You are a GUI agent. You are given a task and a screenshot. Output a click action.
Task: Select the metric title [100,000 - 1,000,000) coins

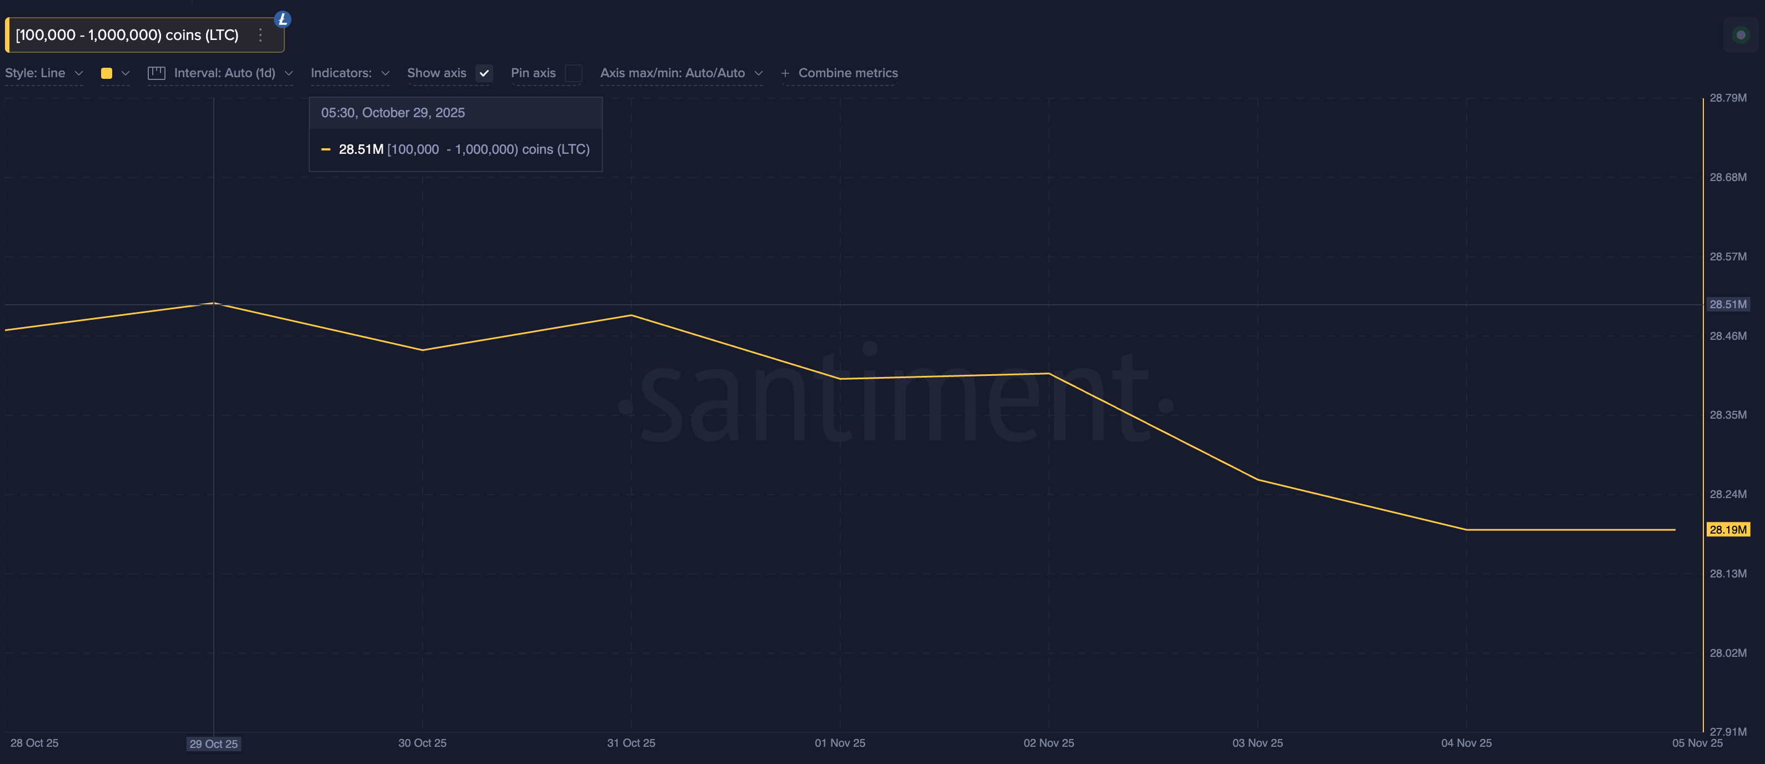point(127,35)
